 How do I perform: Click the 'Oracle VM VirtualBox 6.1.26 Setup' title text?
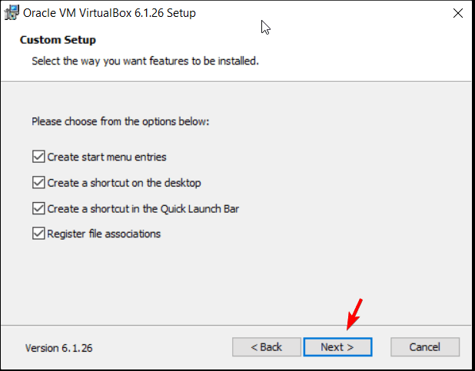[109, 13]
